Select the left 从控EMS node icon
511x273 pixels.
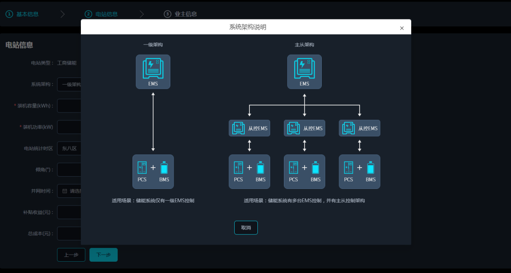pyautogui.click(x=238, y=128)
